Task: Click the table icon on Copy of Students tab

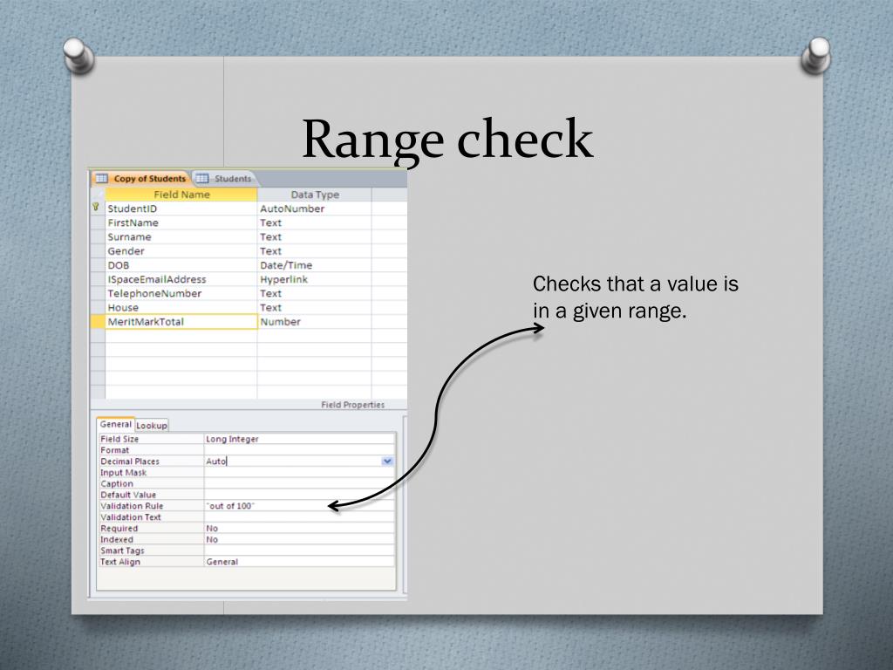Action: (x=102, y=178)
